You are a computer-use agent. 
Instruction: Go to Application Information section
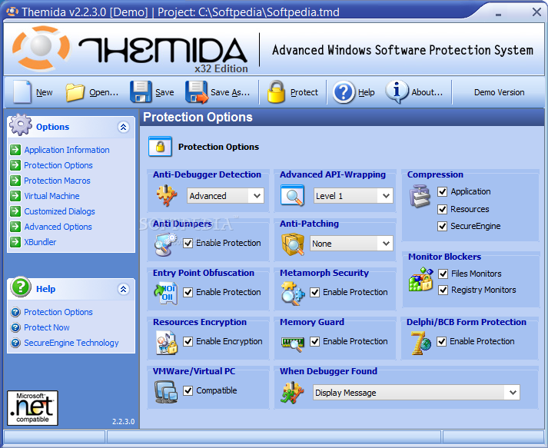point(67,150)
